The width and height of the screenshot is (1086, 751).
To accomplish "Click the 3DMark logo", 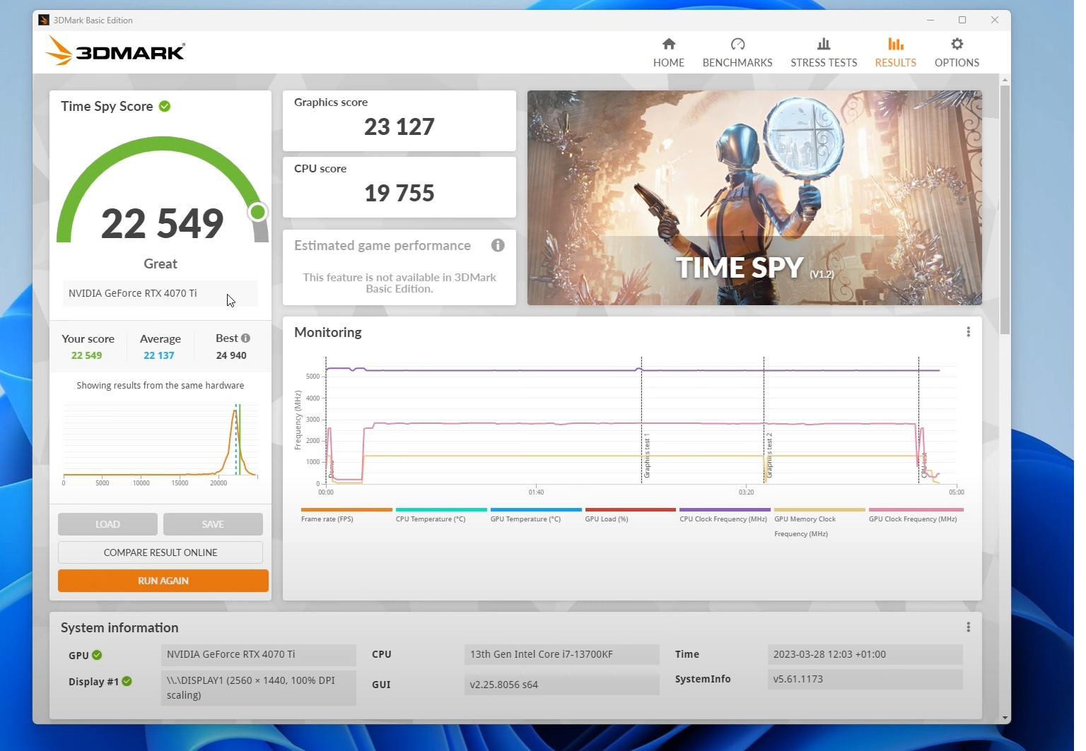I will coord(115,51).
